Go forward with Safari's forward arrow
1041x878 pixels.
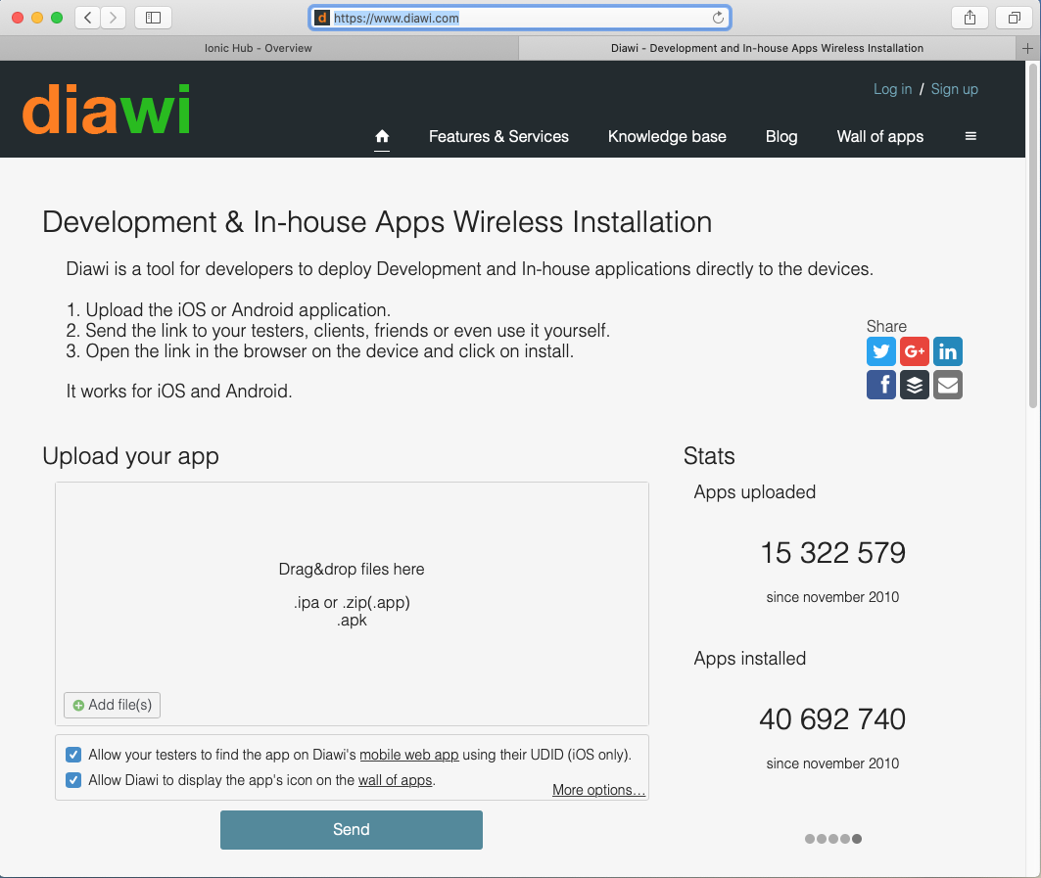(113, 18)
